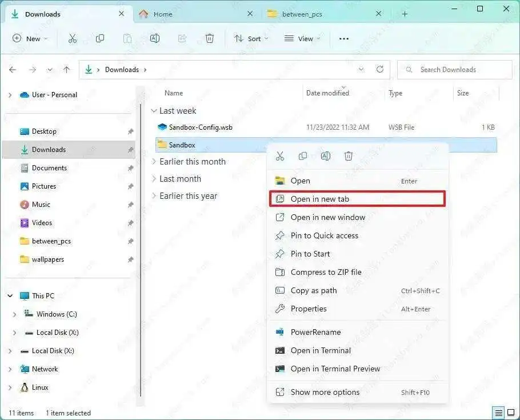Click the Rename icon in the context menu
The width and height of the screenshot is (520, 420).
pyautogui.click(x=326, y=155)
